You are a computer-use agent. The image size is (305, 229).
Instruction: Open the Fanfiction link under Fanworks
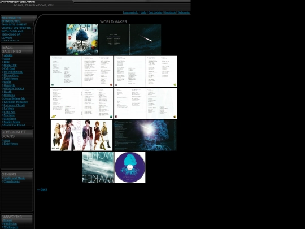[10, 224]
